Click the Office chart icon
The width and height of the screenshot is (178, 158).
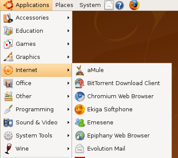(x=8, y=83)
